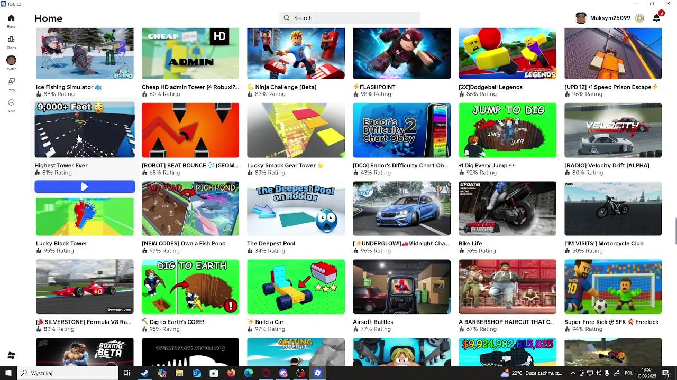Image resolution: width=677 pixels, height=380 pixels.
Task: Click '43% Rating' under Endor's Chart Obby
Action: click(376, 173)
